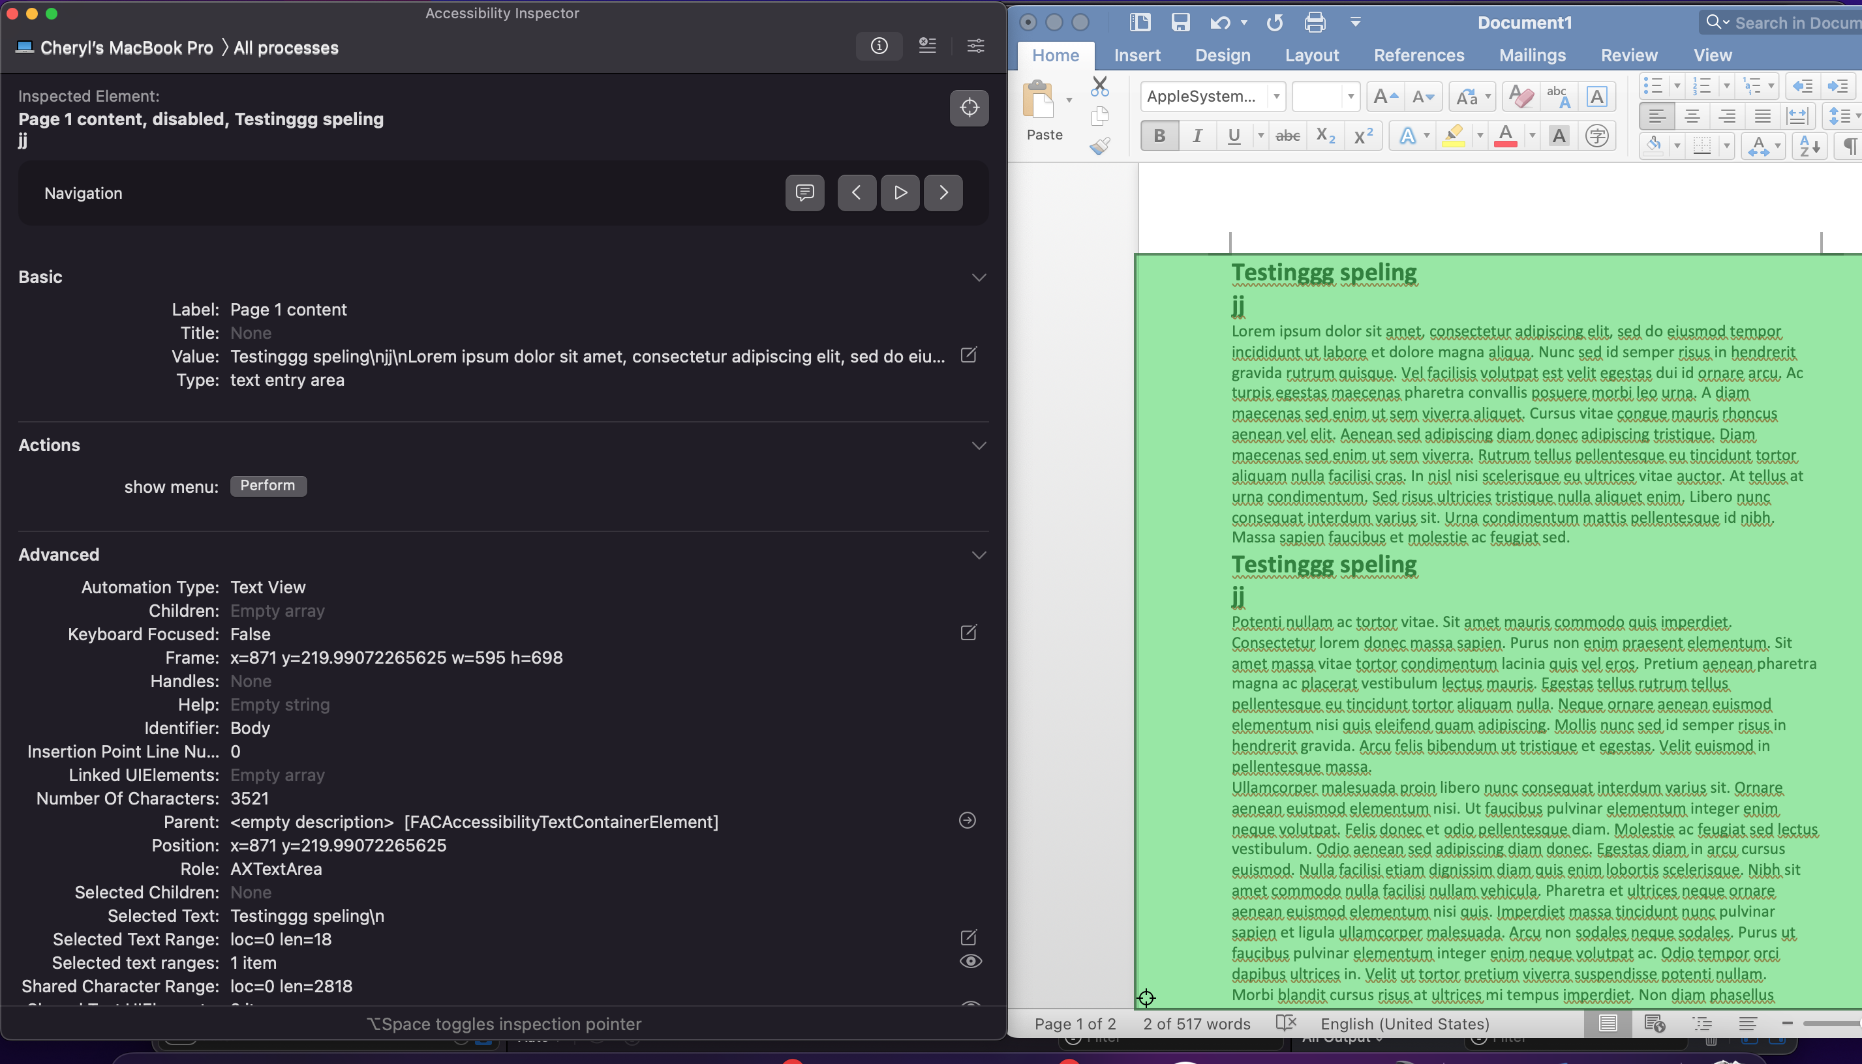Open the A-Z sort icon
The width and height of the screenshot is (1862, 1064).
pos(1809,145)
